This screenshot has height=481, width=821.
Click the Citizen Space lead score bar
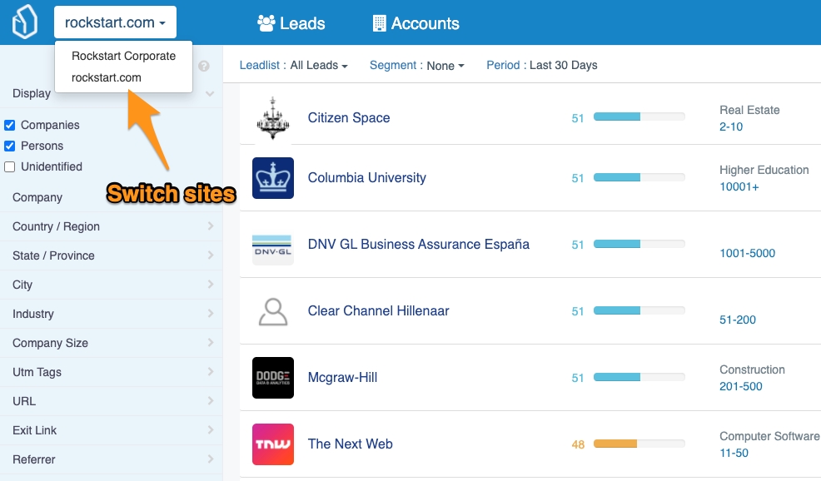coord(639,117)
